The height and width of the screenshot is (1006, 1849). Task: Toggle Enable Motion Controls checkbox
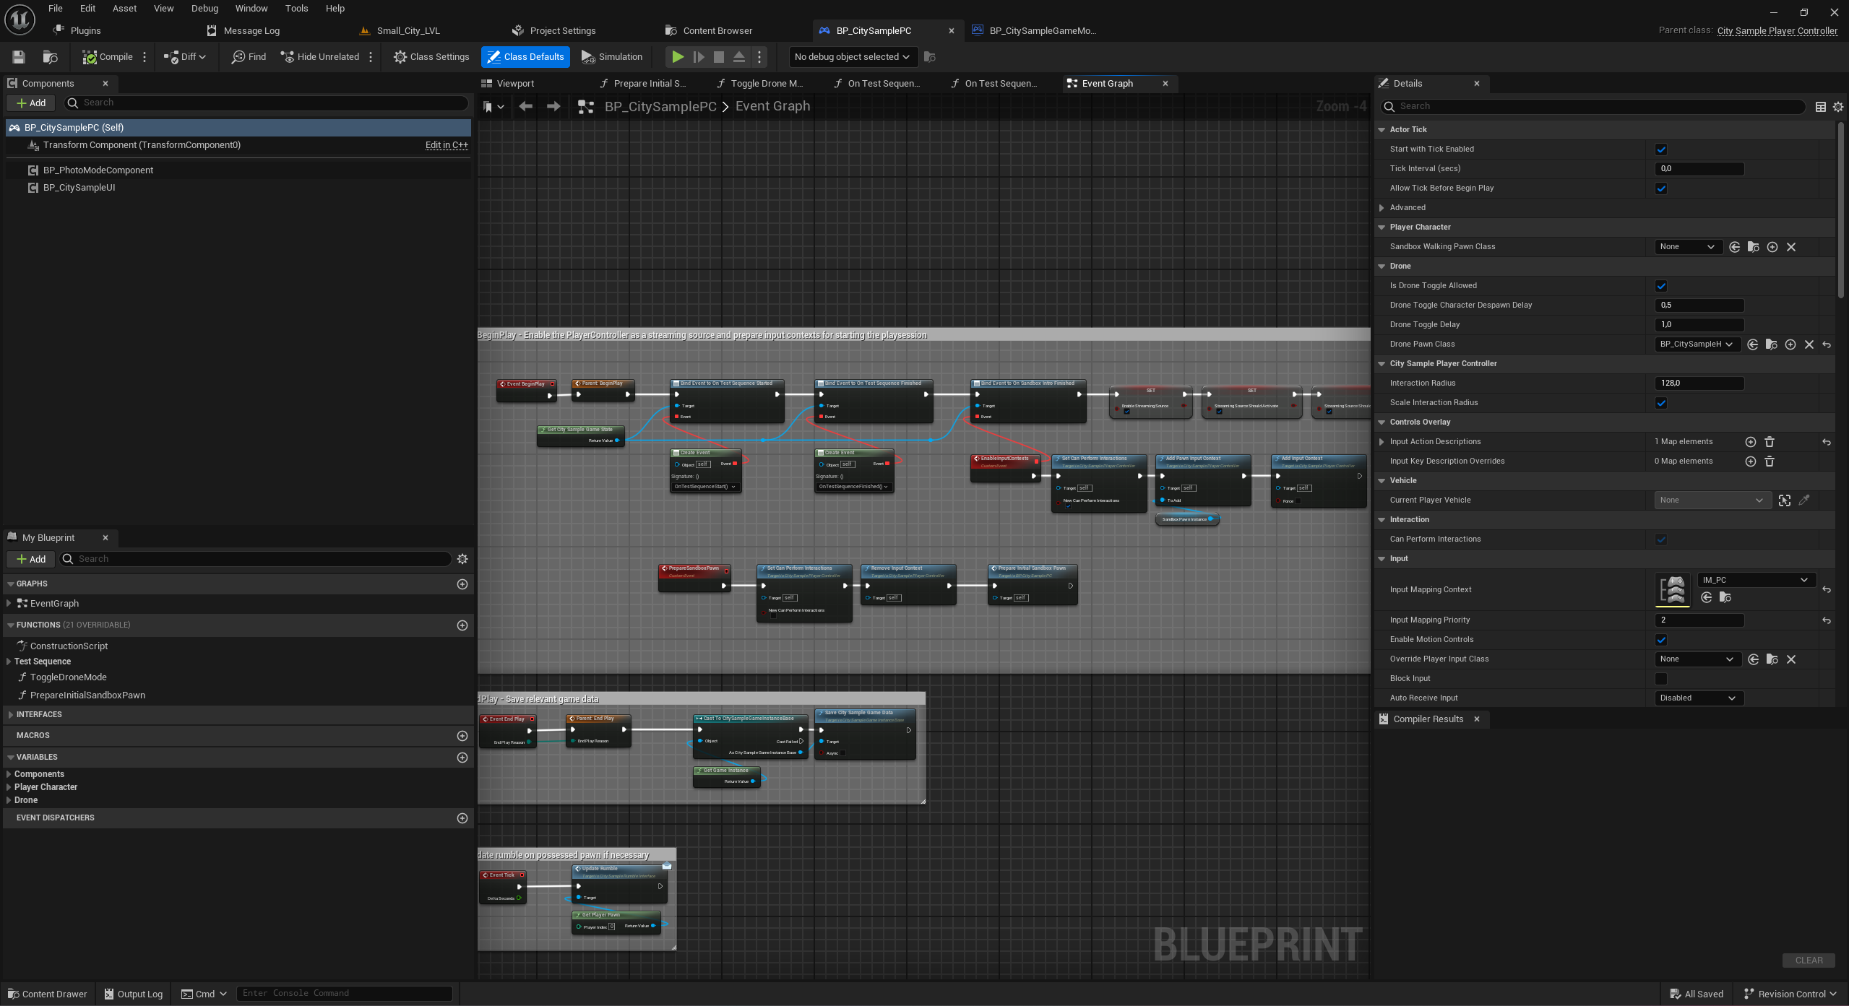pos(1661,640)
